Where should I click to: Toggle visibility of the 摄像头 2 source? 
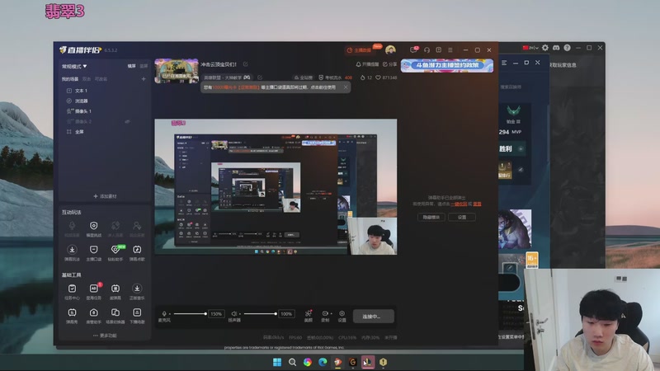tap(127, 121)
